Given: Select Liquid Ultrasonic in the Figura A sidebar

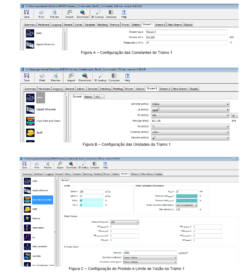Looking at the screenshot, I should 40,45.
